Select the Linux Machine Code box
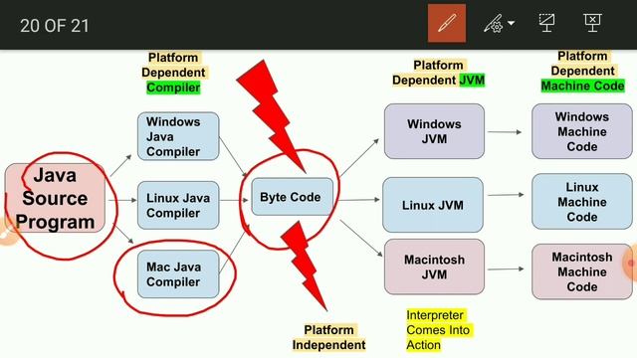Screen dimensions: 637x358 [x=582, y=202]
